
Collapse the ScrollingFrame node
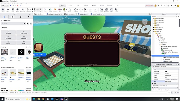(x=160, y=50)
